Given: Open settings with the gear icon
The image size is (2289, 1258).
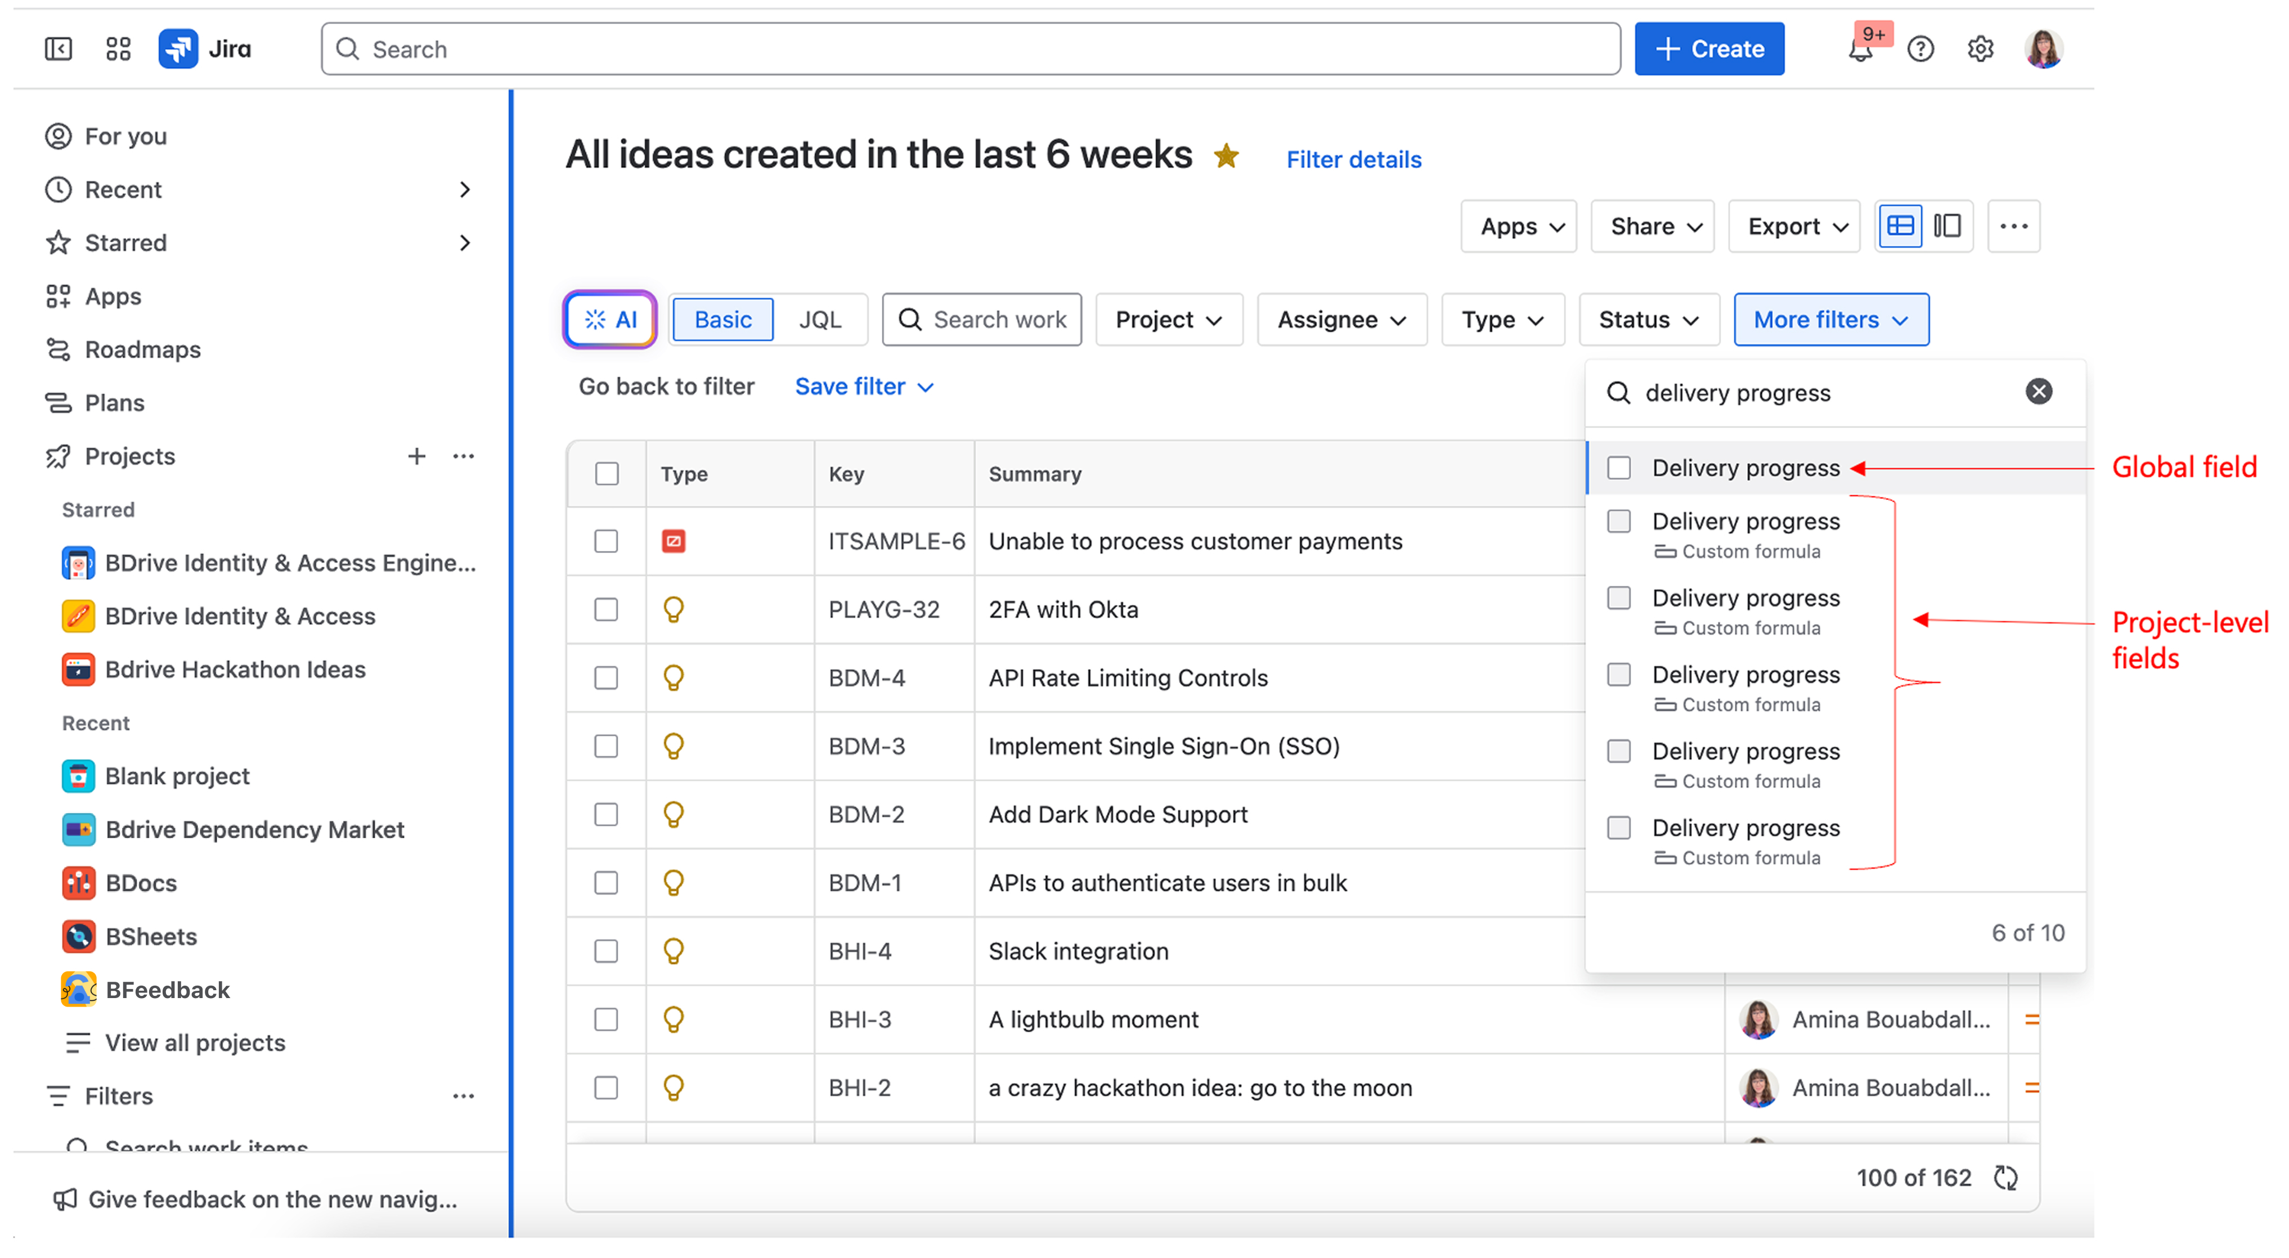Looking at the screenshot, I should pos(1980,49).
